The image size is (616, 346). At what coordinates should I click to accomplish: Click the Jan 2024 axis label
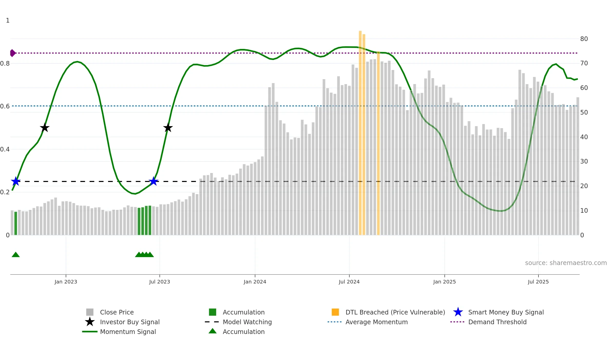point(255,282)
